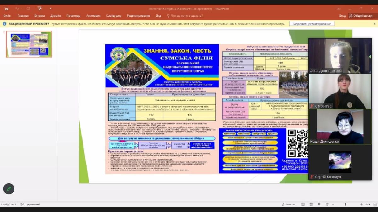
Task: Click ribbon display options icon in title bar
Action: [x=339, y=8]
